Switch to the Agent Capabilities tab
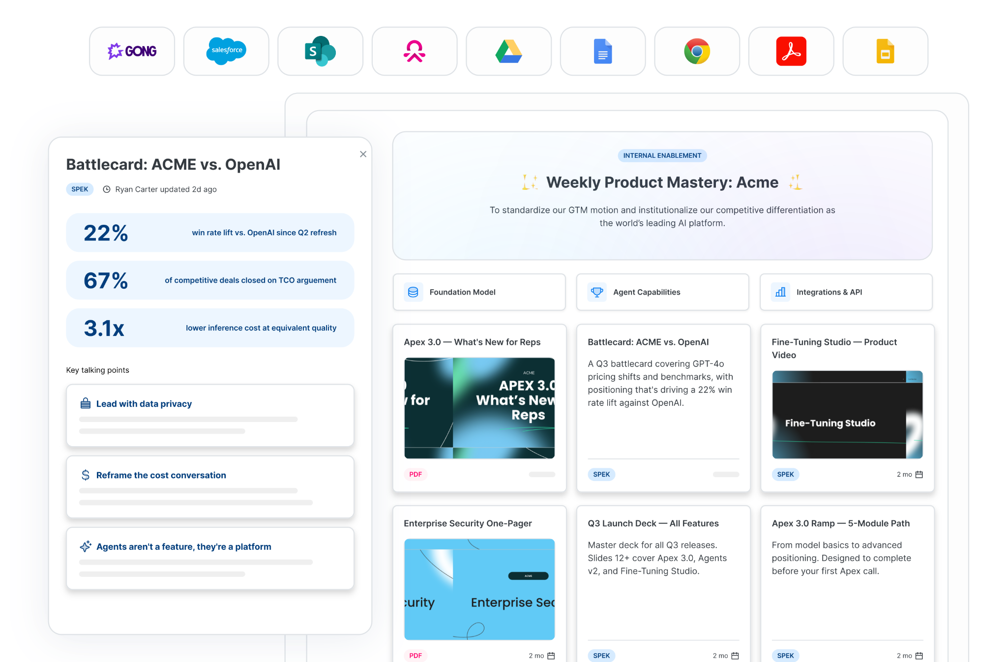The width and height of the screenshot is (1007, 662). [663, 292]
